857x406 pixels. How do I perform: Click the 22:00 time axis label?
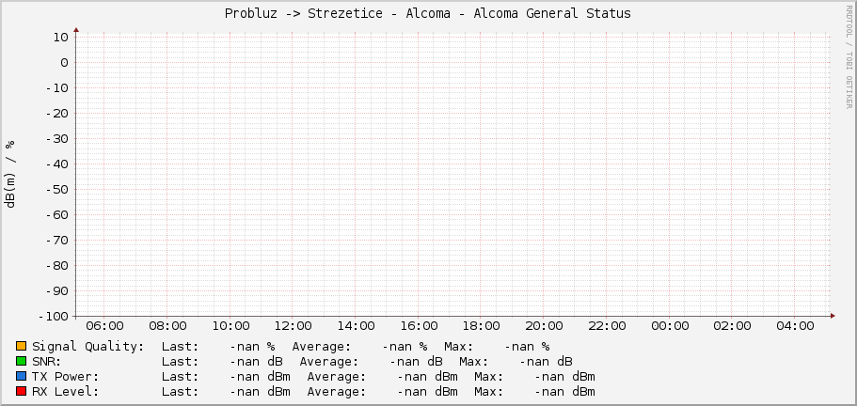607,326
